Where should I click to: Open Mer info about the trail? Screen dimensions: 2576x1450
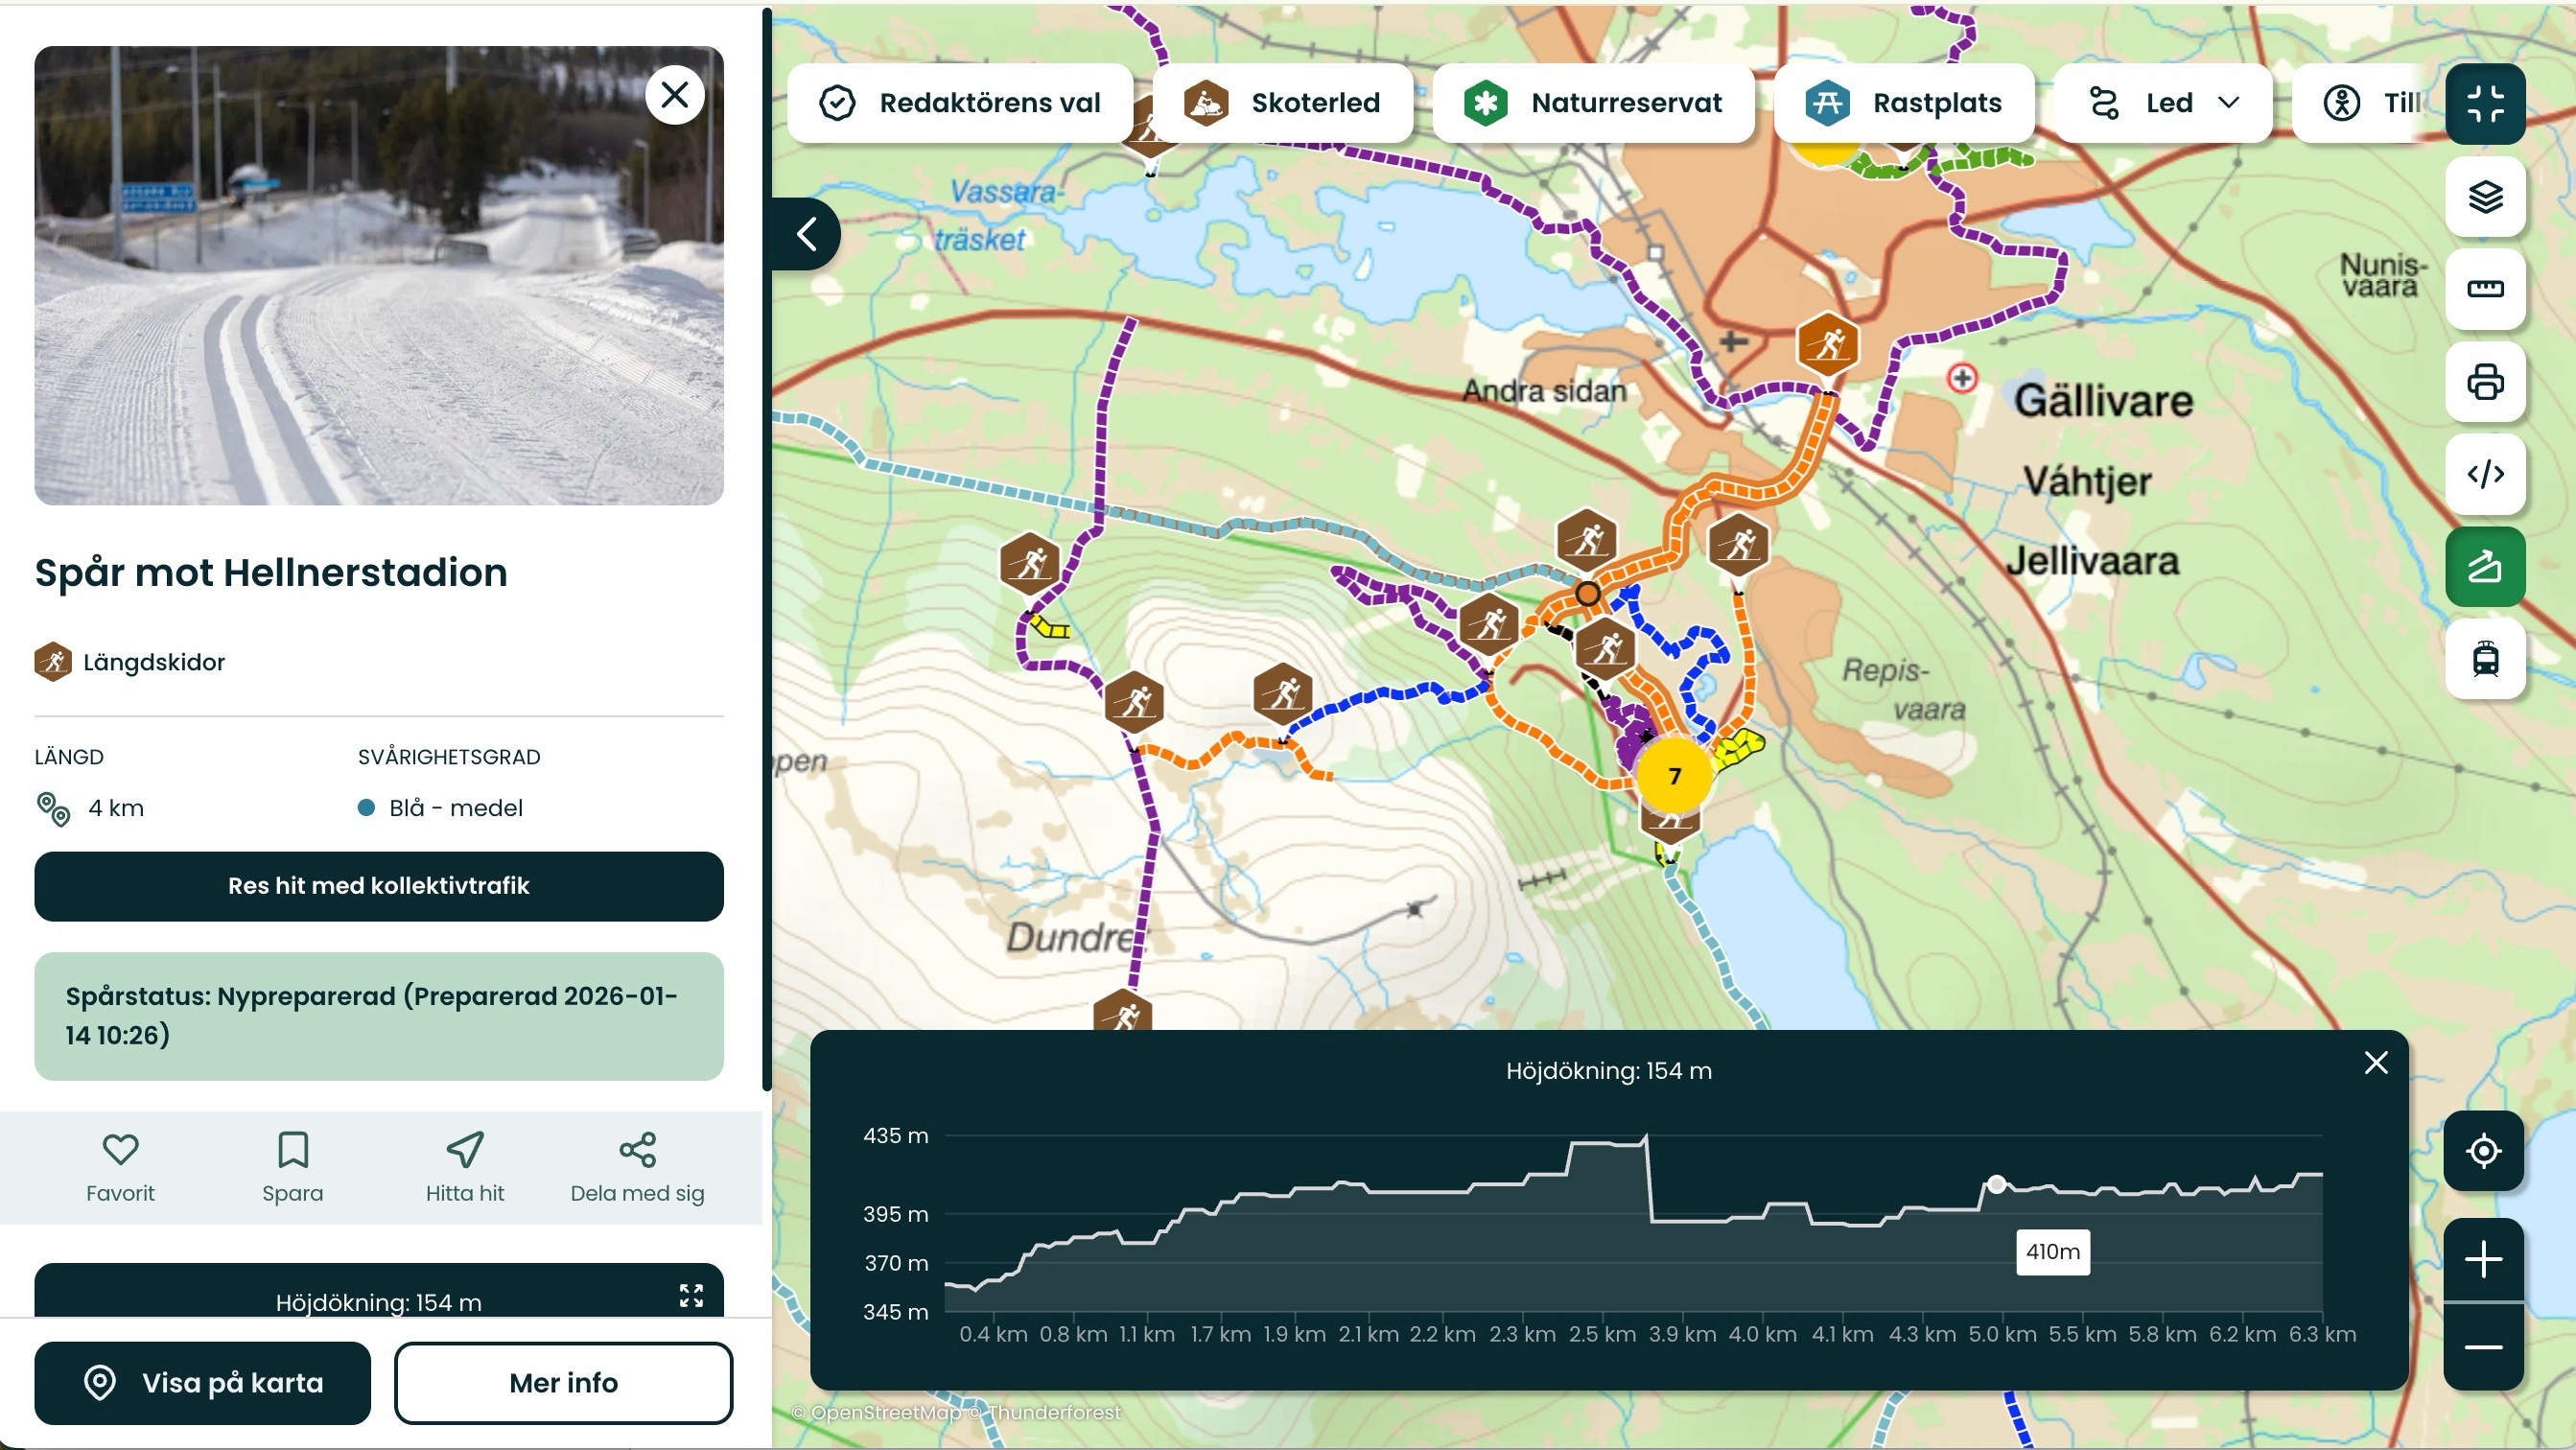pyautogui.click(x=563, y=1383)
